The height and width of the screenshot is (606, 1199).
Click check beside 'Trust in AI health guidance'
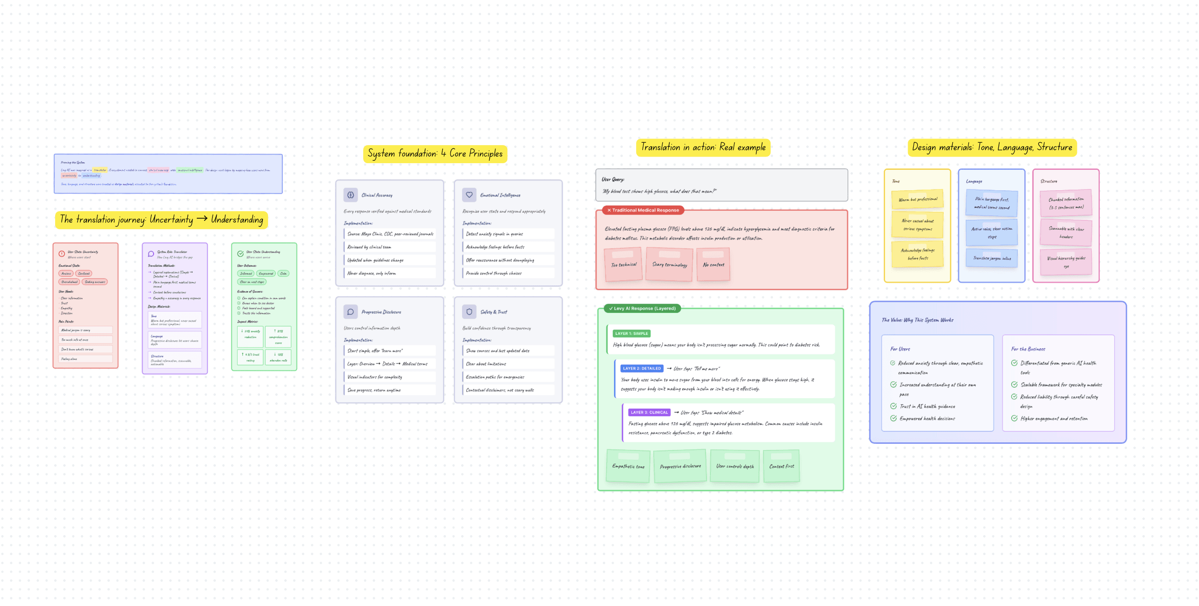point(893,406)
